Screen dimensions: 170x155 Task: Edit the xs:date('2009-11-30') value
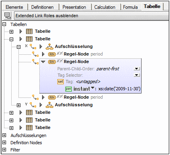coord(119,89)
